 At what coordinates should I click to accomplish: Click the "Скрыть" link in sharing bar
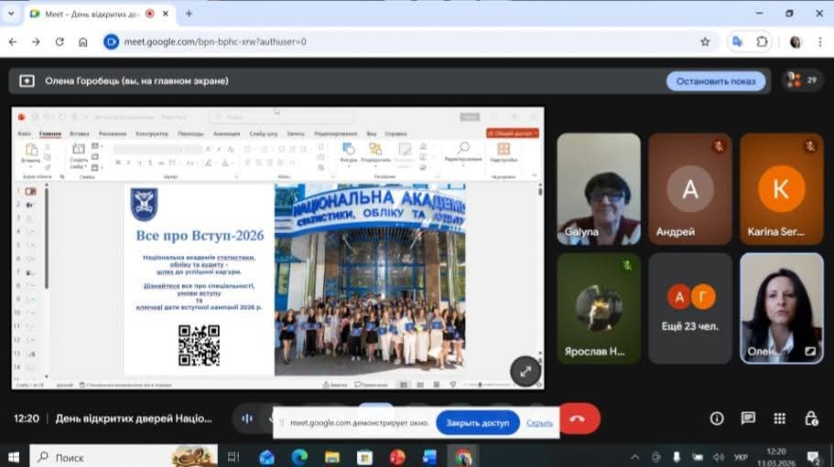pyautogui.click(x=540, y=422)
